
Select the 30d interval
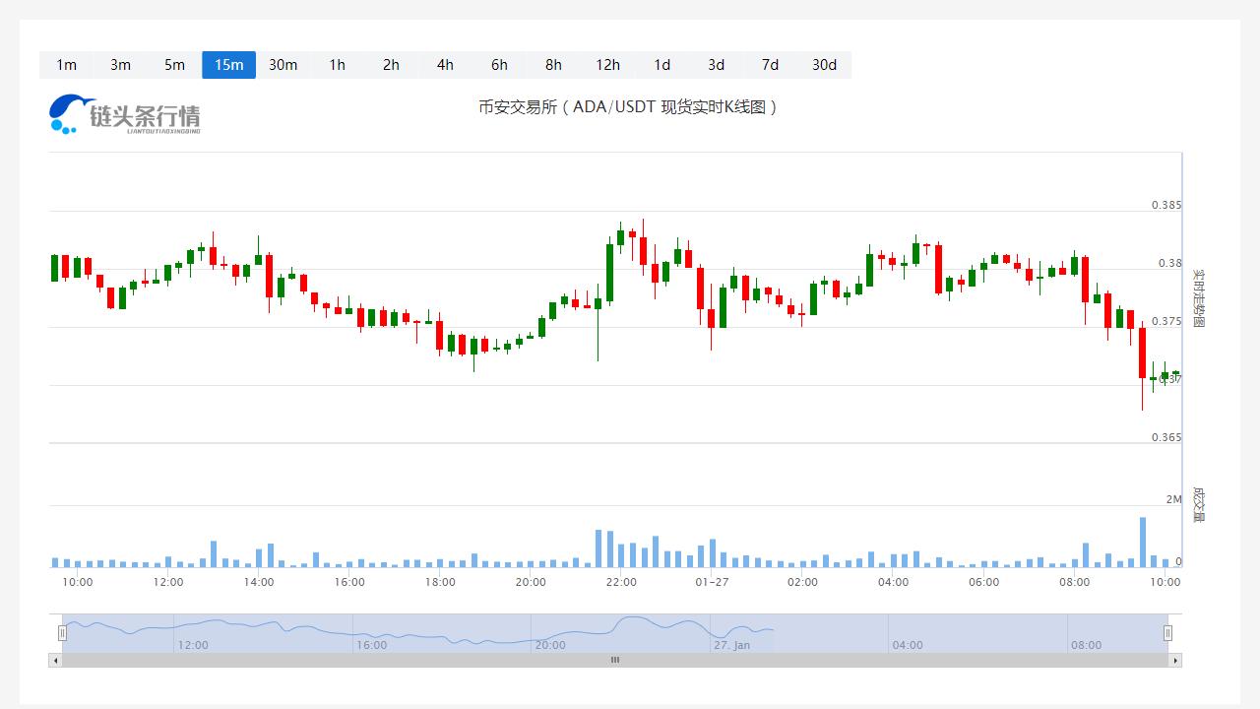click(824, 65)
